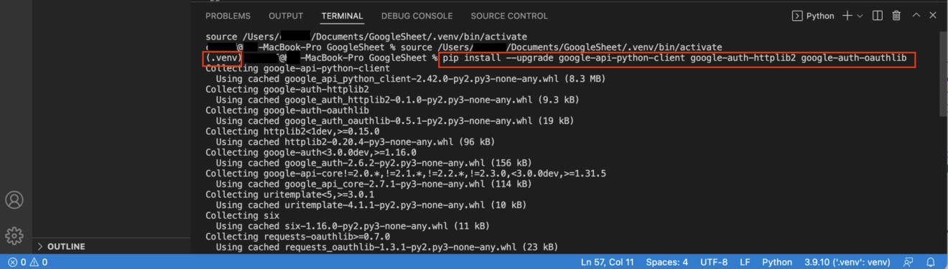Switch to the DEBUG CONSOLE tab
Viewport: 948px width, 269px height.
[417, 16]
